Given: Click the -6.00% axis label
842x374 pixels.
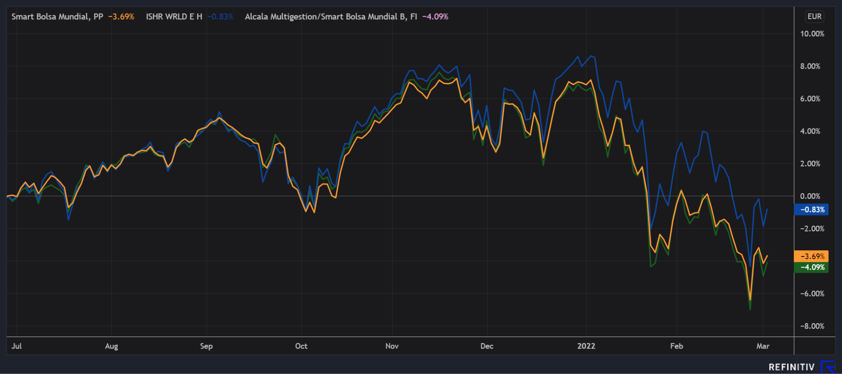Looking at the screenshot, I should pos(812,293).
